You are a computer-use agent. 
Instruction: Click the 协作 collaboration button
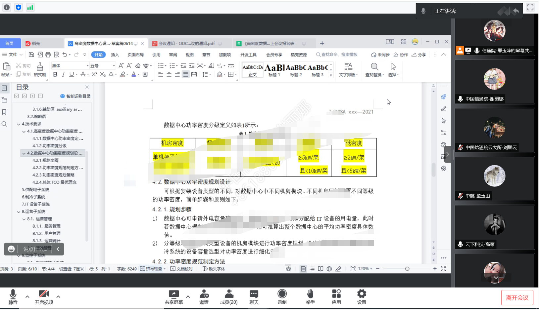click(401, 55)
